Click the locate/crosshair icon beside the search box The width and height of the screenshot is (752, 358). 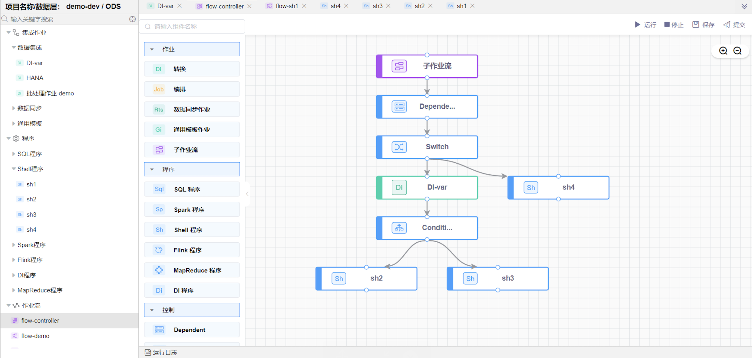132,19
